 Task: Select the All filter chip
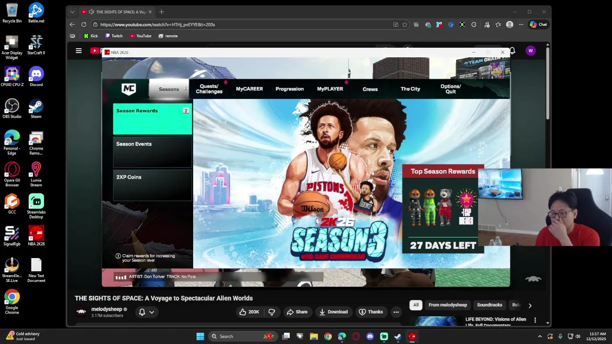point(416,305)
